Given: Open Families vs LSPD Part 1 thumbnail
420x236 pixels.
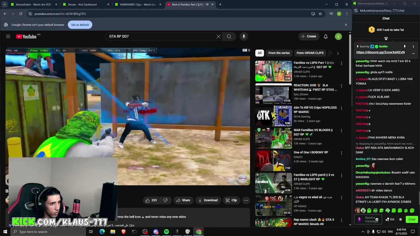Looking at the screenshot, I should click(x=274, y=71).
